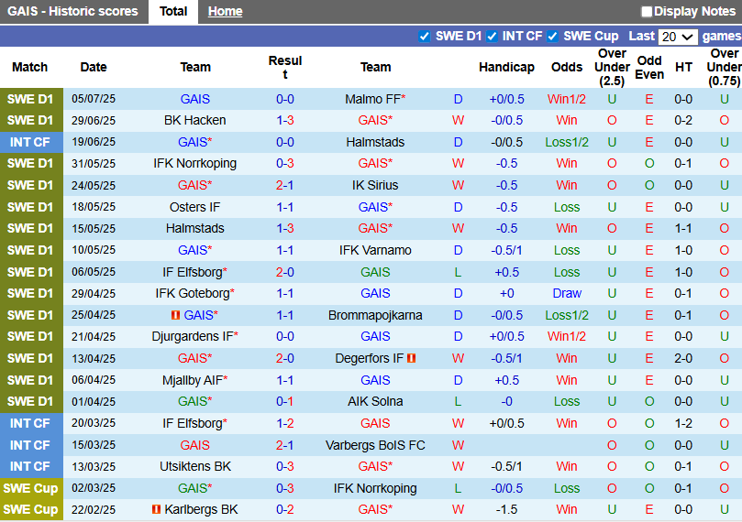Click the Loss1/2 odds on Brommapojkarna row
The image size is (742, 522).
(567, 315)
